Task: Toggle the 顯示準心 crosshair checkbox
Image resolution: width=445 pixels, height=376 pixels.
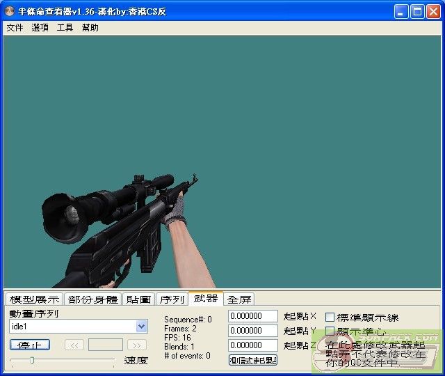Action: pos(330,331)
